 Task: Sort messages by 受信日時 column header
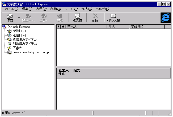point(147,27)
